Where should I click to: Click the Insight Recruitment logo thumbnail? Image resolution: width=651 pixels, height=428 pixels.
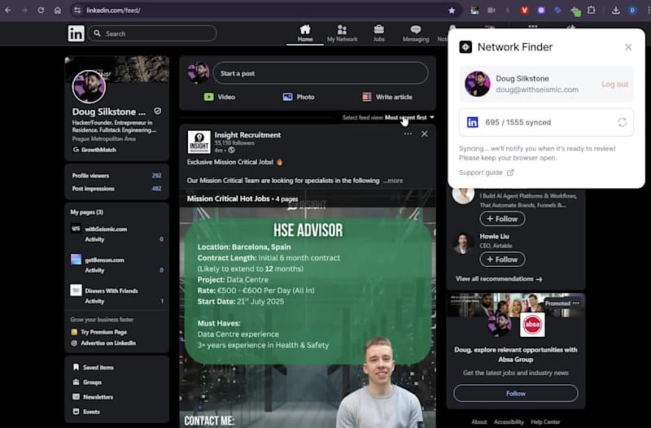199,142
